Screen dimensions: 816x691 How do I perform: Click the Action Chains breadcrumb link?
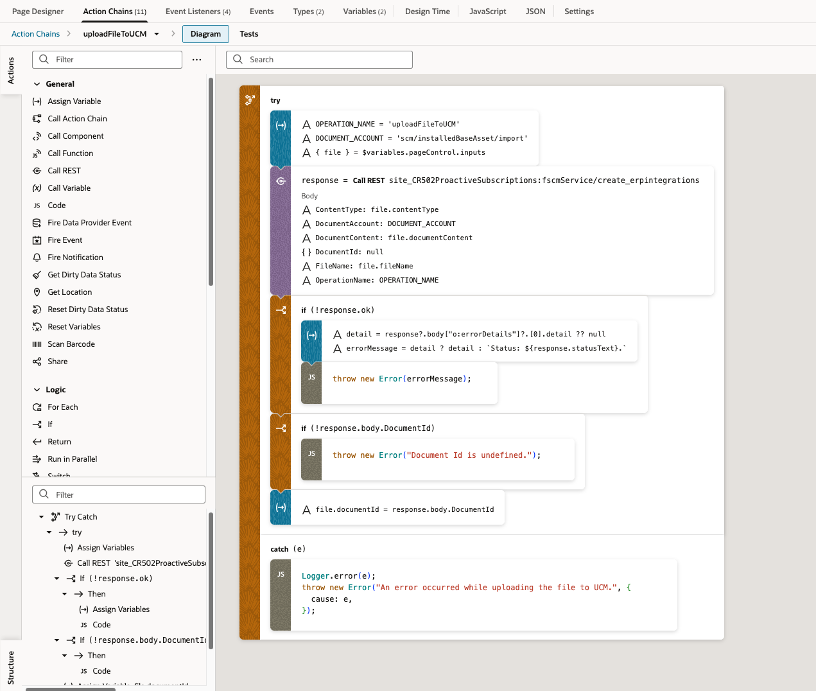[35, 34]
